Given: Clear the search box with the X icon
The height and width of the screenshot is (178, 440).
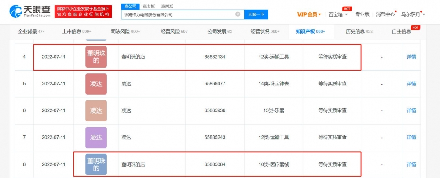Looking at the screenshot, I should [238, 14].
